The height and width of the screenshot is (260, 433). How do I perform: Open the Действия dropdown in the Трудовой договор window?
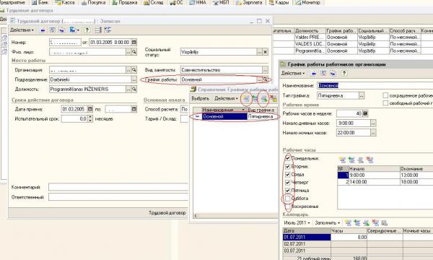click(x=22, y=30)
